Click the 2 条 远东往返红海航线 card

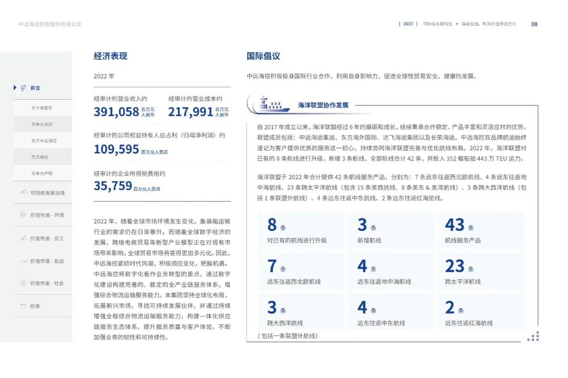coord(481,312)
